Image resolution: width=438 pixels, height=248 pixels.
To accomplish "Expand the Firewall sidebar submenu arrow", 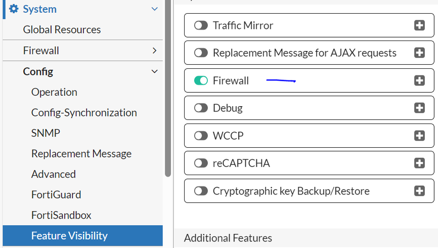I will coord(155,51).
